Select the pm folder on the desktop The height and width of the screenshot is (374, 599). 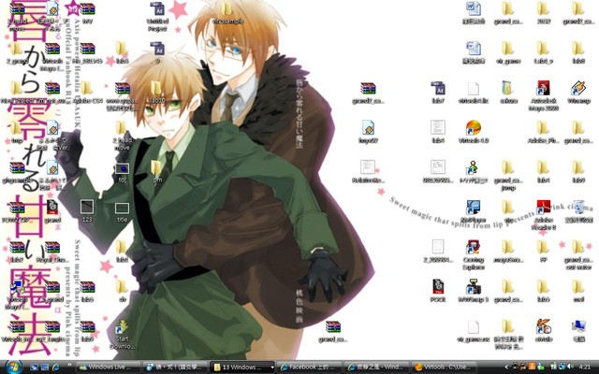click(156, 172)
